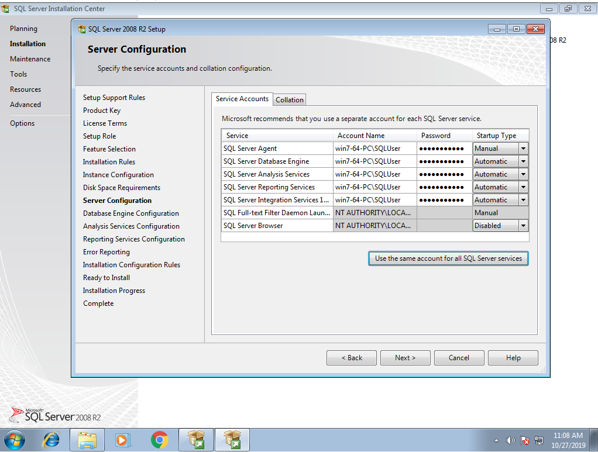Open SQL Server Database Engine startup type dropdown
This screenshot has width=598, height=452.
[523, 161]
